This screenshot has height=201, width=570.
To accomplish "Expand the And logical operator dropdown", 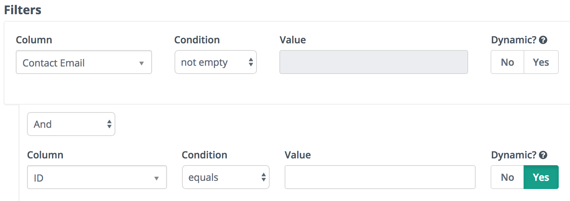I will [71, 124].
